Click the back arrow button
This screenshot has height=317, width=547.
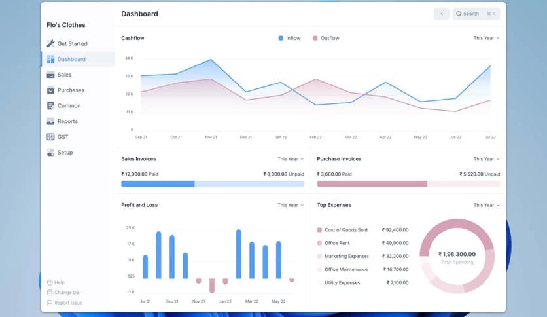pyautogui.click(x=442, y=14)
